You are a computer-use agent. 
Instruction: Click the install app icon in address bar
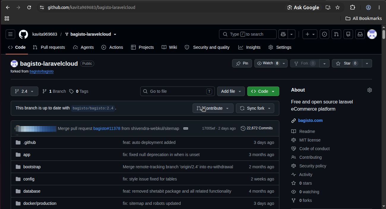tap(328, 7)
